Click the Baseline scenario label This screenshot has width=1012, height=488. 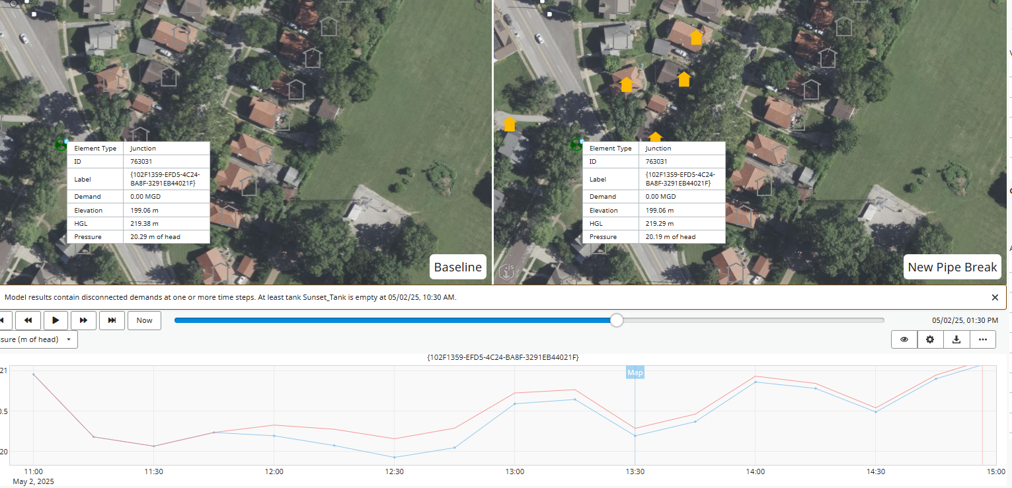point(457,267)
